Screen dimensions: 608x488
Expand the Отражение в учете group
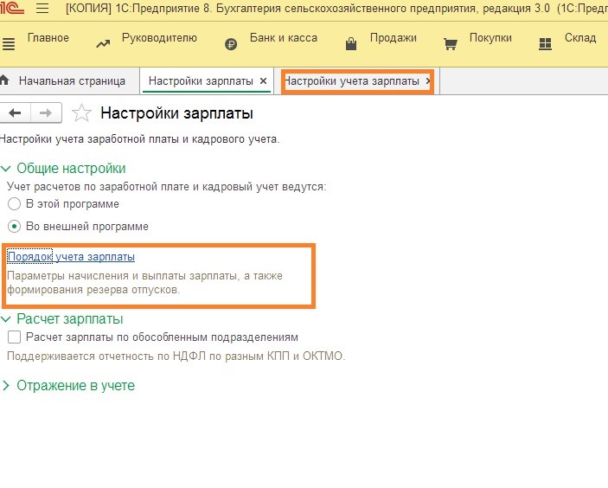[5, 386]
